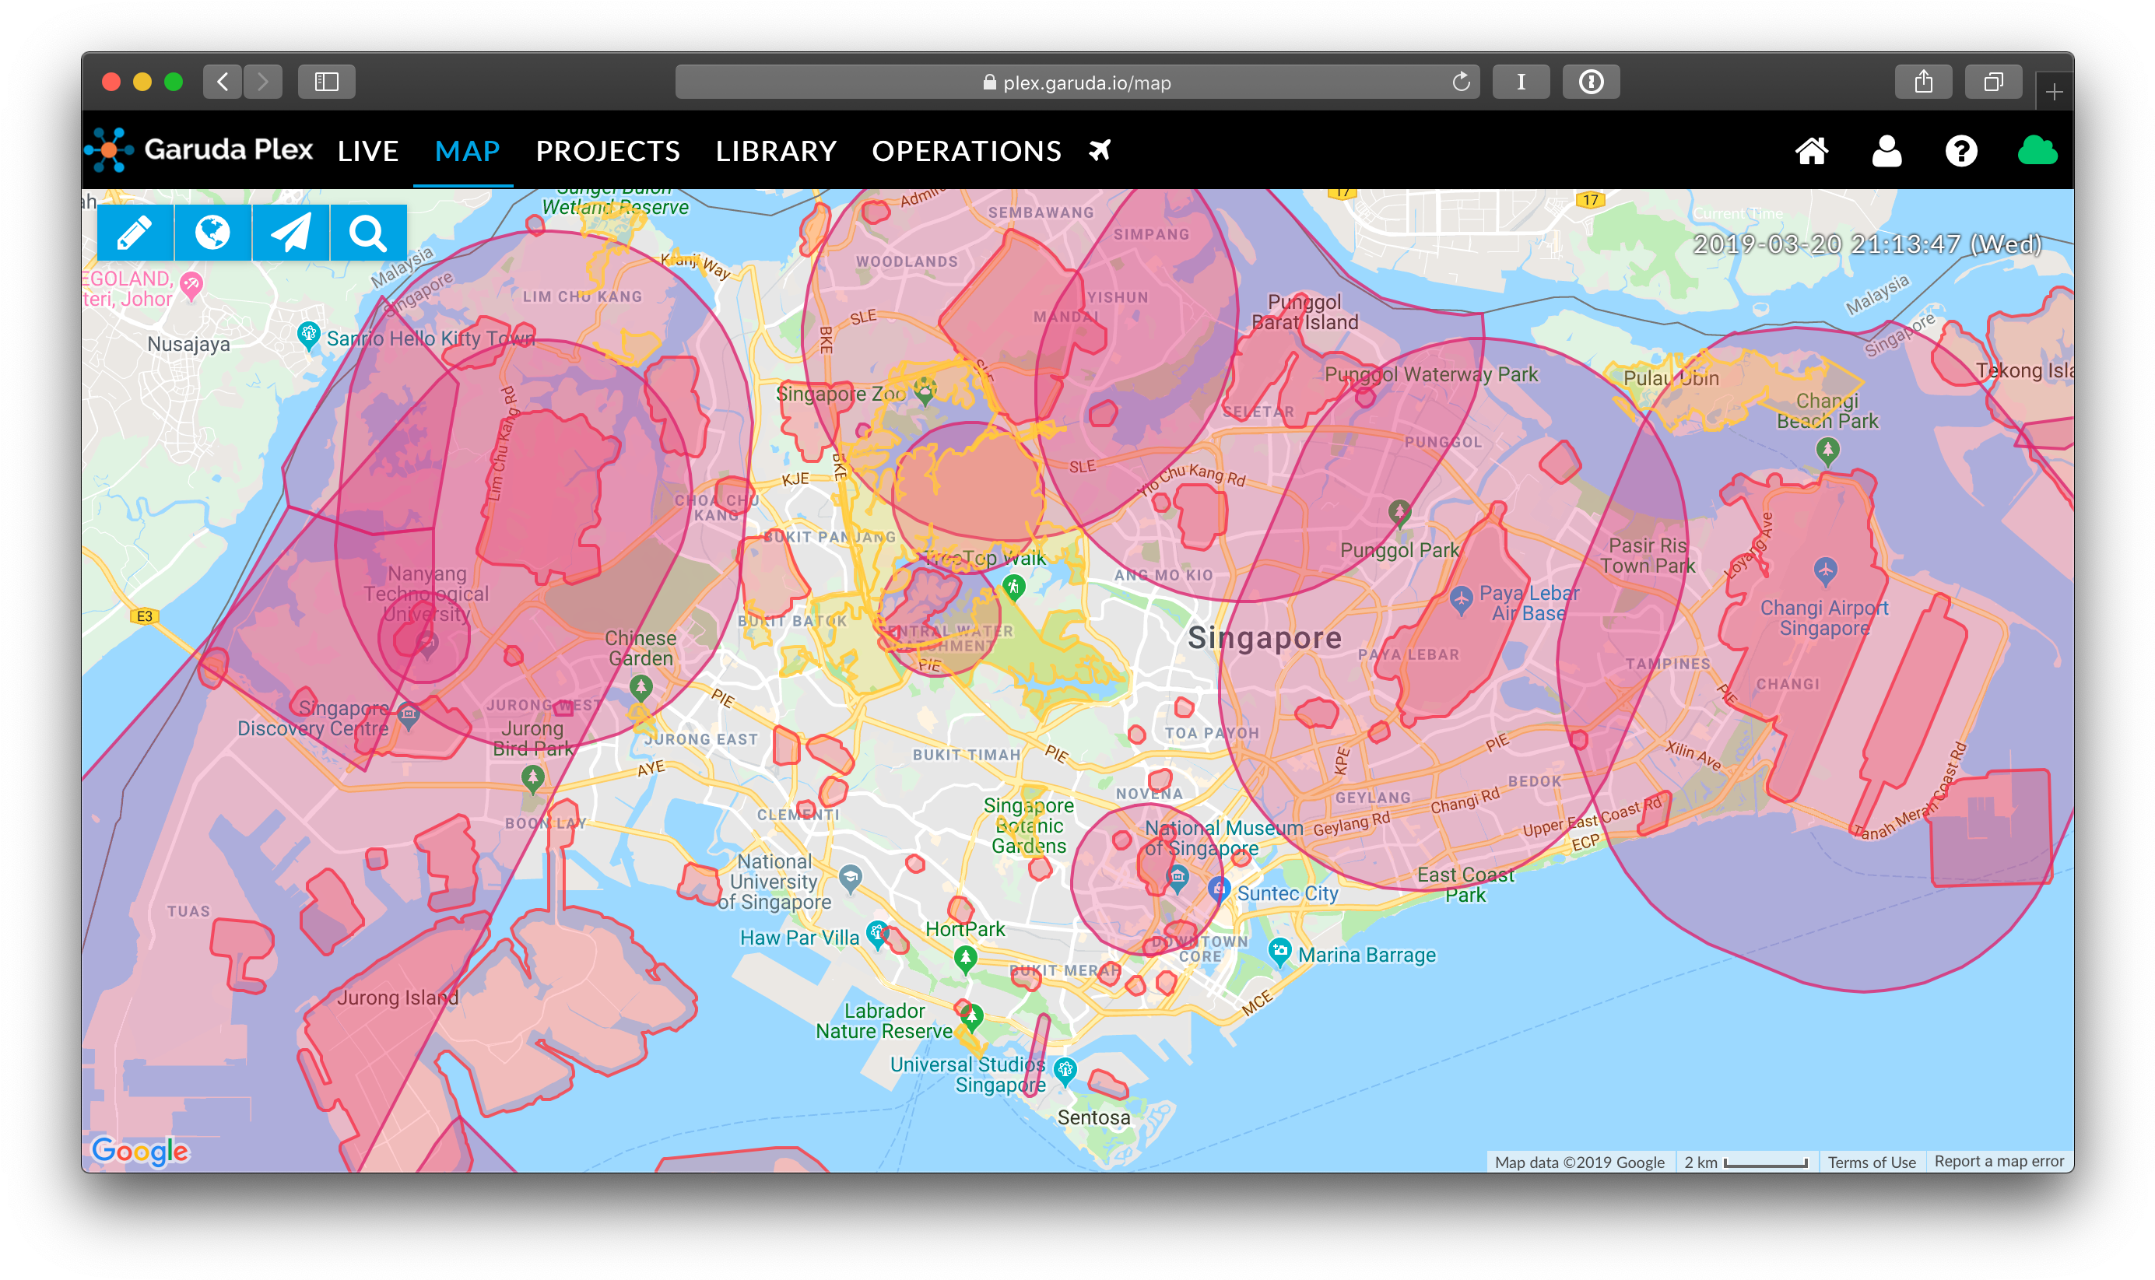Show all tabs overview
The width and height of the screenshot is (2155, 1280).
pyautogui.click(x=1993, y=82)
